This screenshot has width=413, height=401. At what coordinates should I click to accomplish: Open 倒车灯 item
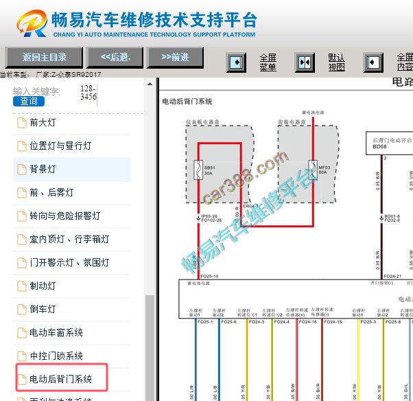pos(43,309)
